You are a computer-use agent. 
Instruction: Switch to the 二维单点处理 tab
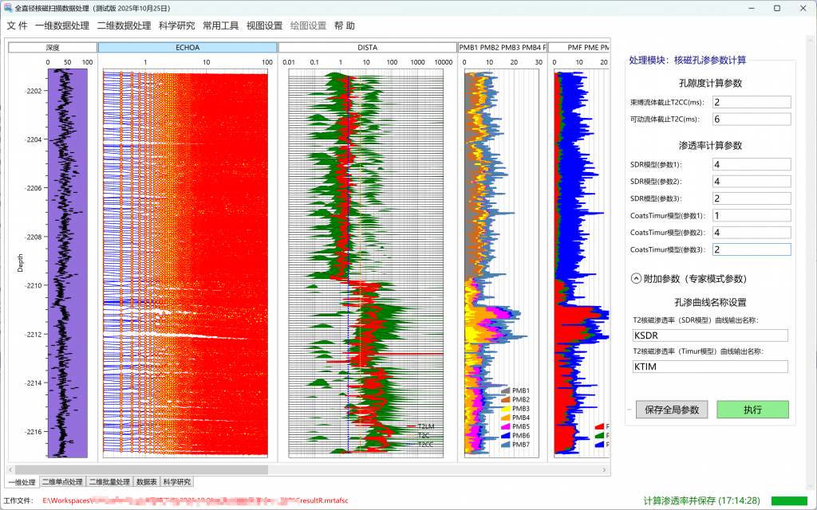coord(62,482)
